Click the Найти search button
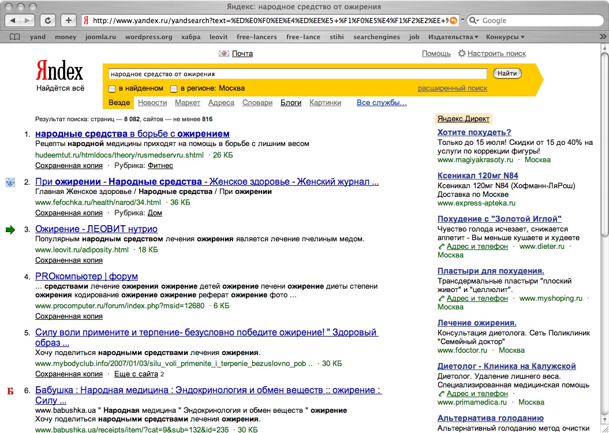The width and height of the screenshot is (609, 433). pos(507,73)
